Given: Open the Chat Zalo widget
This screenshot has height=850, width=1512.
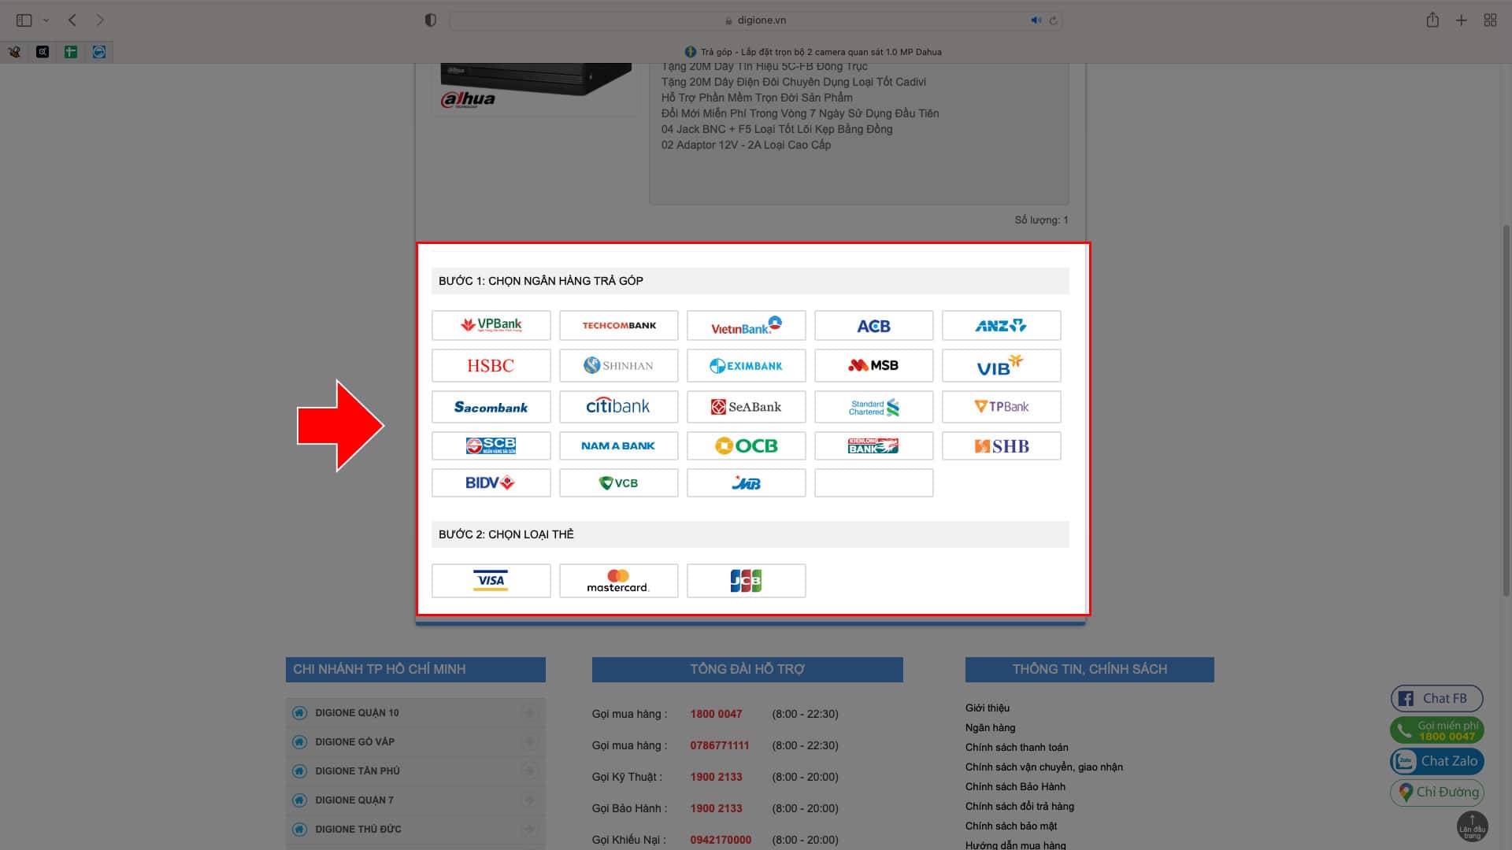Looking at the screenshot, I should (1437, 761).
